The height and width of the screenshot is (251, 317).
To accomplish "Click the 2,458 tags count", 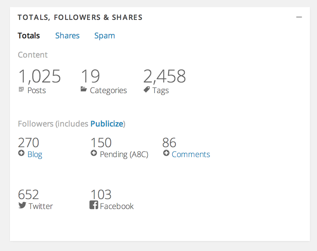I will pyautogui.click(x=165, y=76).
